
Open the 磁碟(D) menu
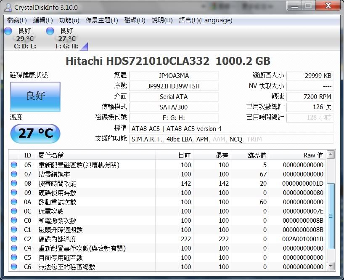[x=135, y=20]
